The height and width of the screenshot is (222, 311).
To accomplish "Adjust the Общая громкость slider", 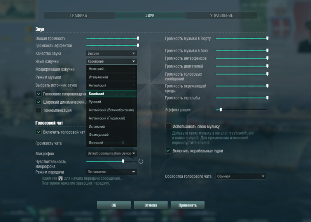I will (x=112, y=38).
